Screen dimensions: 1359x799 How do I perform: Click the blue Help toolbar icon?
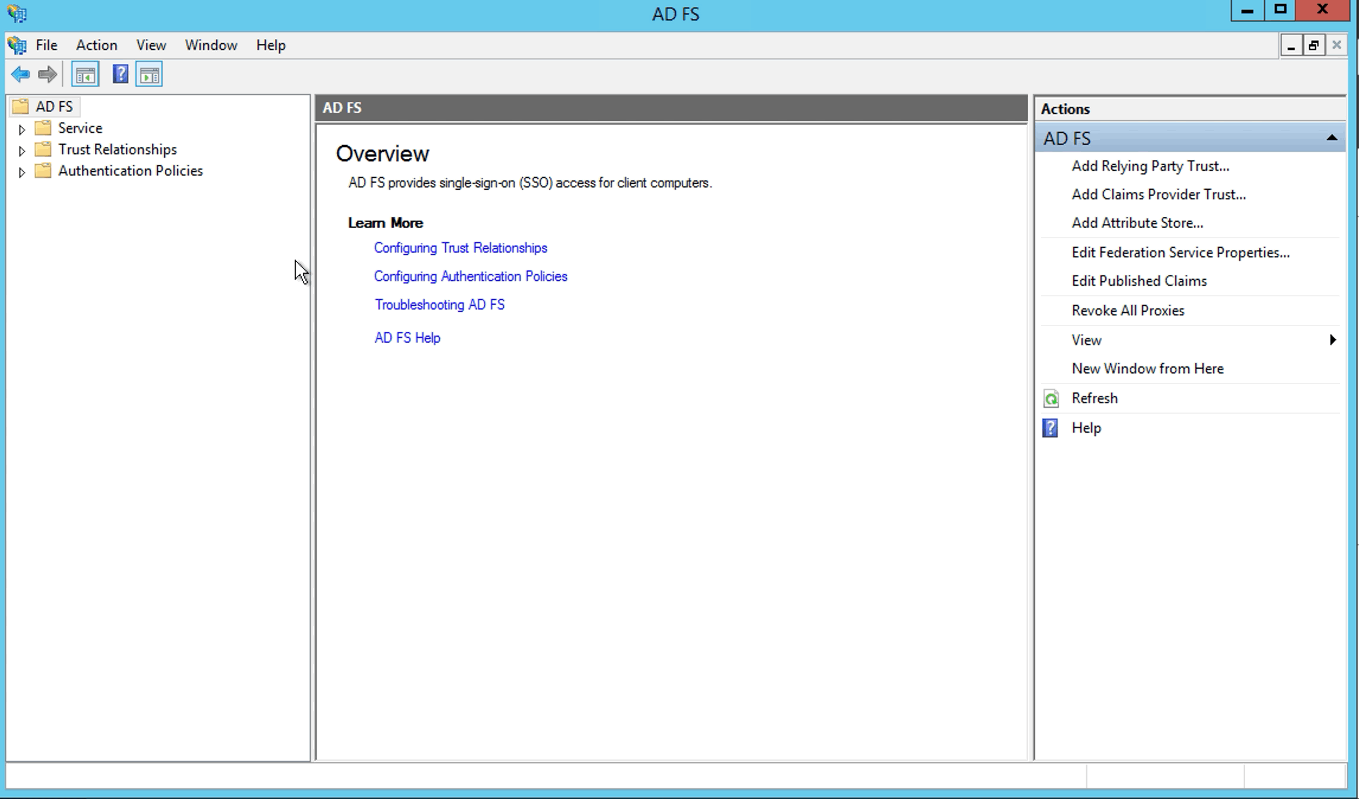[120, 75]
